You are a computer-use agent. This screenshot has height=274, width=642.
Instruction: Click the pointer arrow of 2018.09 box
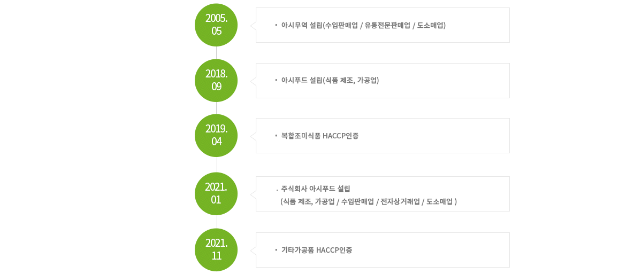(253, 81)
